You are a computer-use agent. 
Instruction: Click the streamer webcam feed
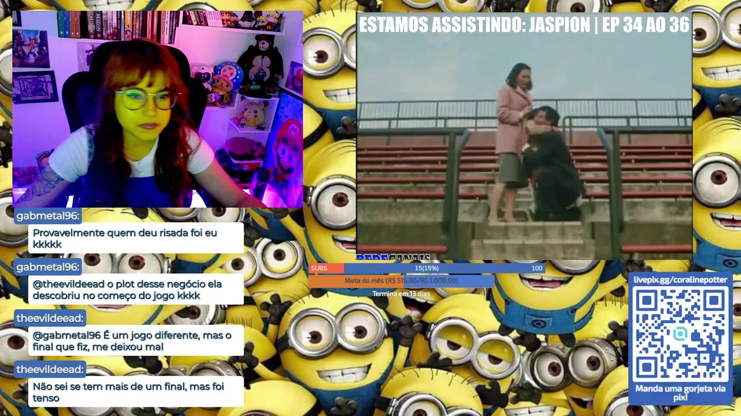point(157,109)
